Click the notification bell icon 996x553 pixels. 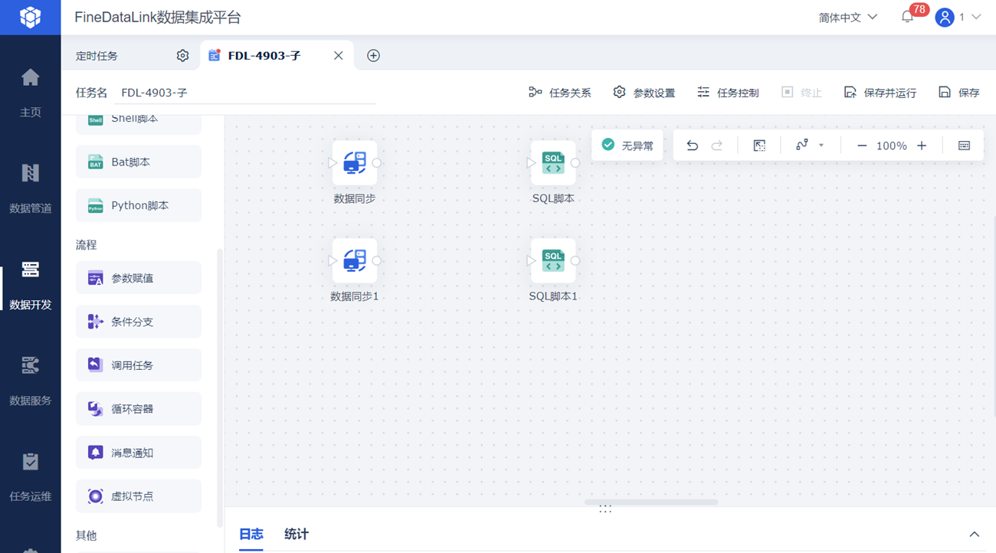907,17
